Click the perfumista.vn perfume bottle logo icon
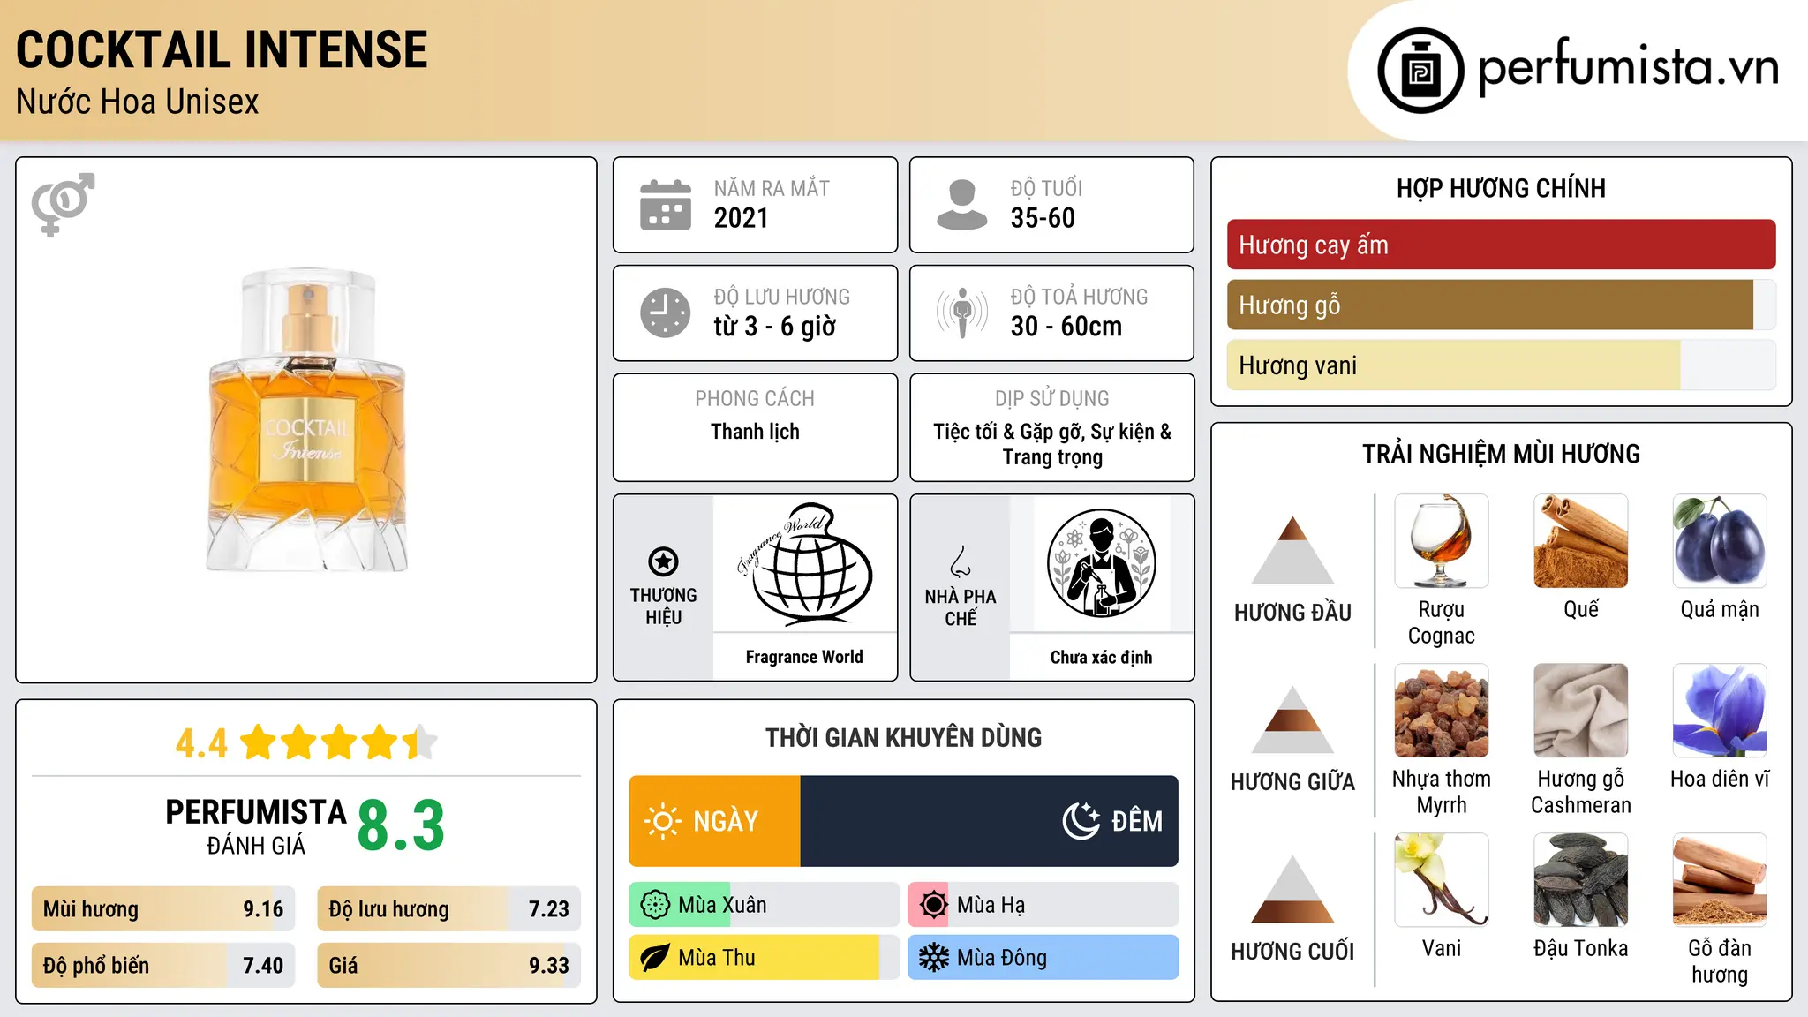Viewport: 1808px width, 1017px height. (x=1420, y=71)
